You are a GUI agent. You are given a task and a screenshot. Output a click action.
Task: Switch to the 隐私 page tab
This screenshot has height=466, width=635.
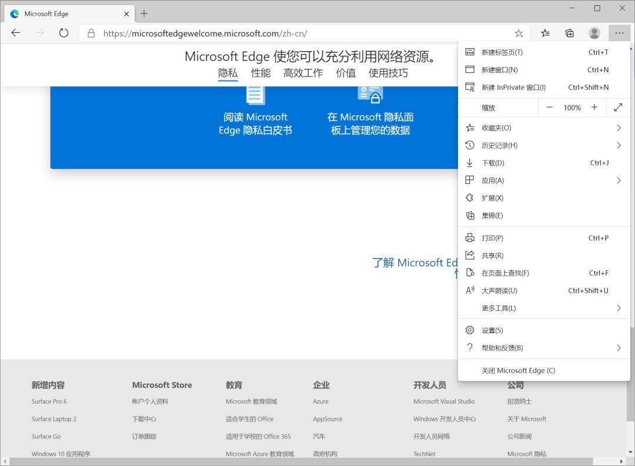click(x=228, y=73)
